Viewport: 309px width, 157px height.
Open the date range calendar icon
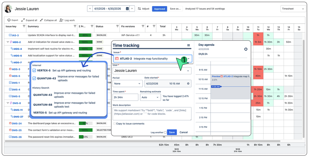click(x=127, y=9)
